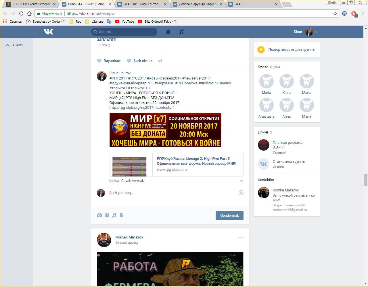Open the Статистика группы link

point(289,162)
